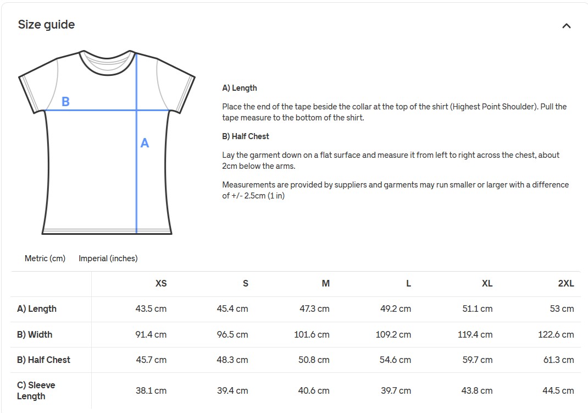Image resolution: width=588 pixels, height=413 pixels.
Task: Click the A) Length row label
Action: coord(36,309)
